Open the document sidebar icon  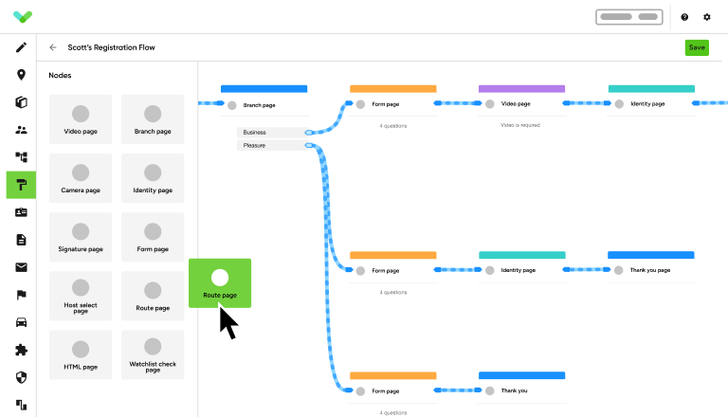[x=21, y=240]
